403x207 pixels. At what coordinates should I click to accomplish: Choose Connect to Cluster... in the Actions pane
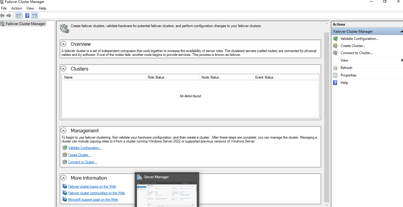[x=357, y=53]
